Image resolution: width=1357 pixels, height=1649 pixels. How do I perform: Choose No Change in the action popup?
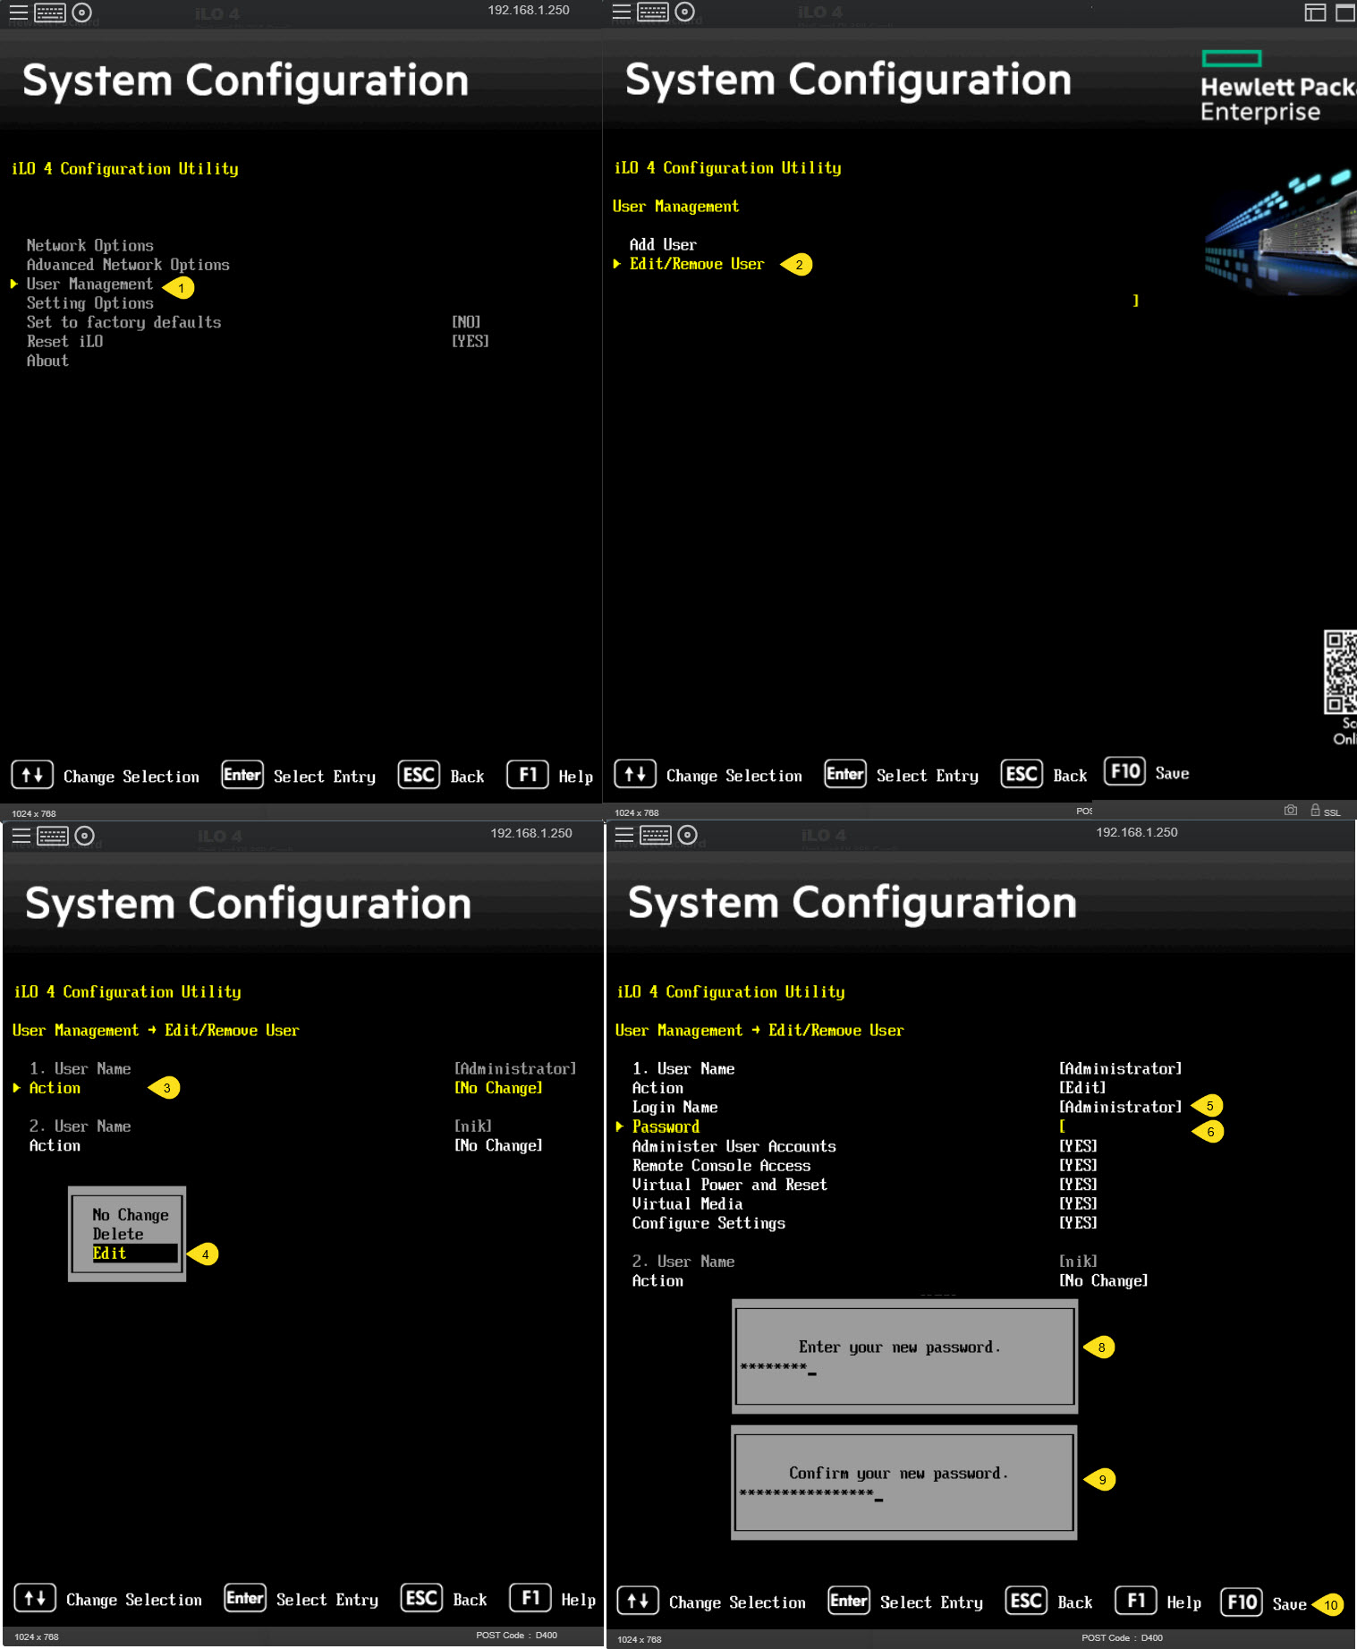click(131, 1215)
